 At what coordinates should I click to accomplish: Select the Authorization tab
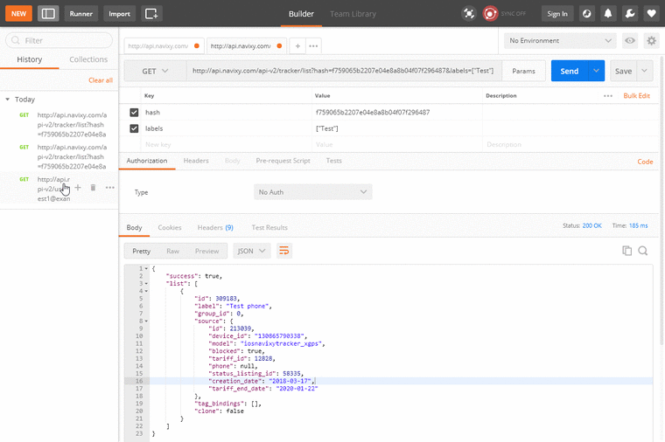point(147,161)
